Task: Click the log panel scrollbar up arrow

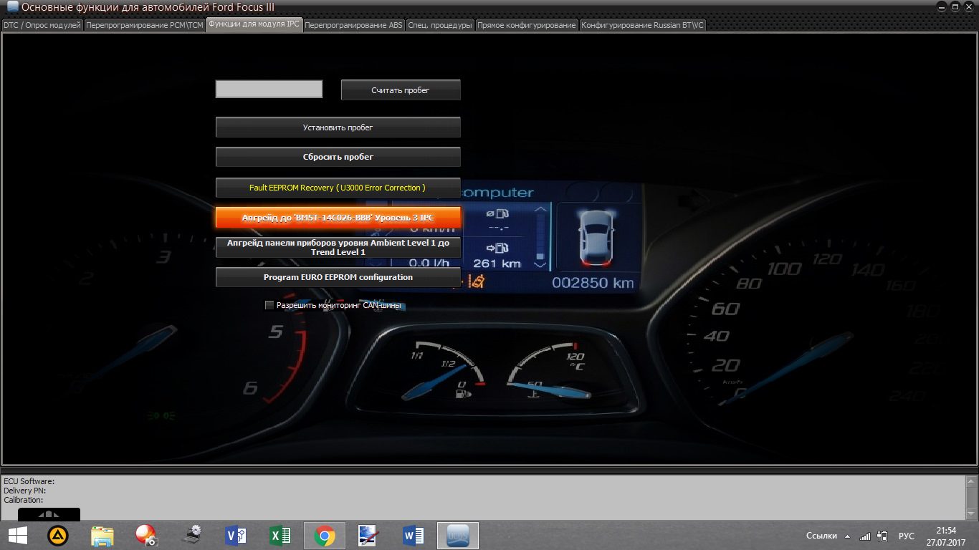Action: (x=972, y=481)
